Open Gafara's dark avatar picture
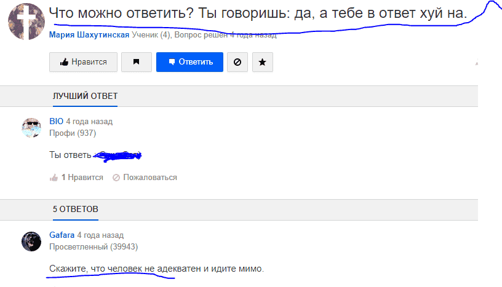The width and height of the screenshot is (502, 287). pos(31,241)
